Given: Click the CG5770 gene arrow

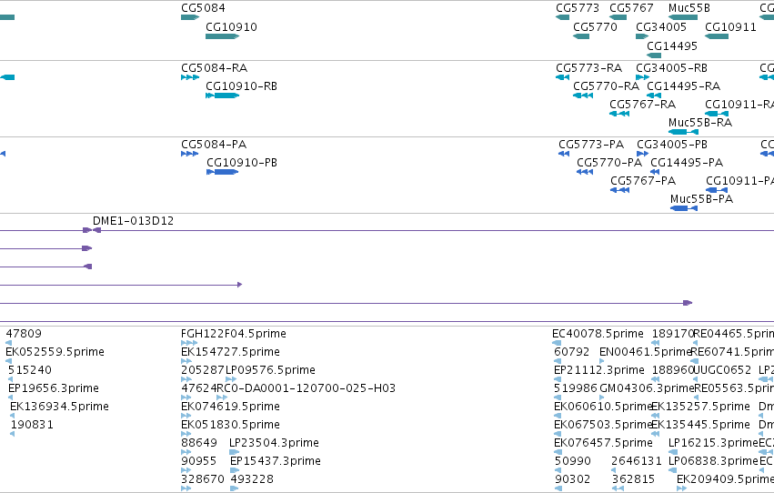Looking at the screenshot, I should pyautogui.click(x=581, y=36).
